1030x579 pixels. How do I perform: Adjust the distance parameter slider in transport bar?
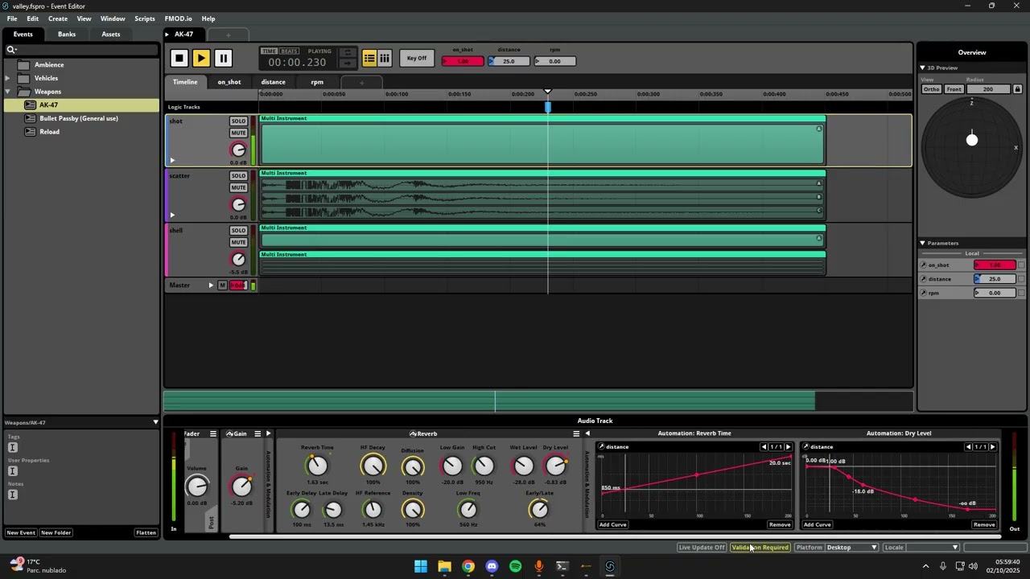pyautogui.click(x=509, y=61)
